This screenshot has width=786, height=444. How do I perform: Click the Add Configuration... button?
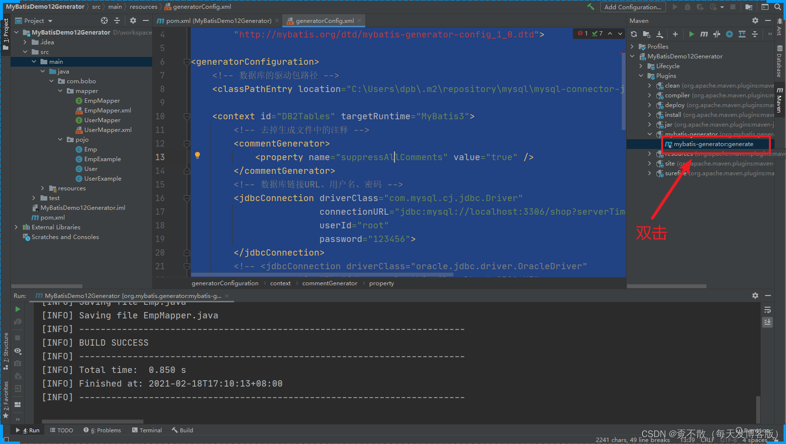click(x=633, y=6)
